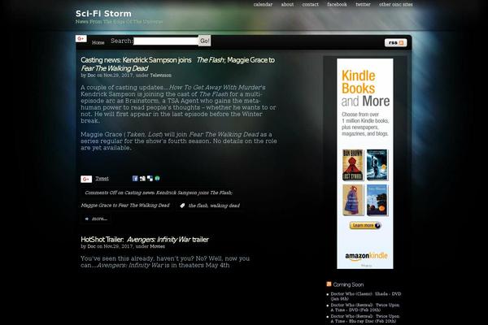Open the about page

click(x=287, y=4)
